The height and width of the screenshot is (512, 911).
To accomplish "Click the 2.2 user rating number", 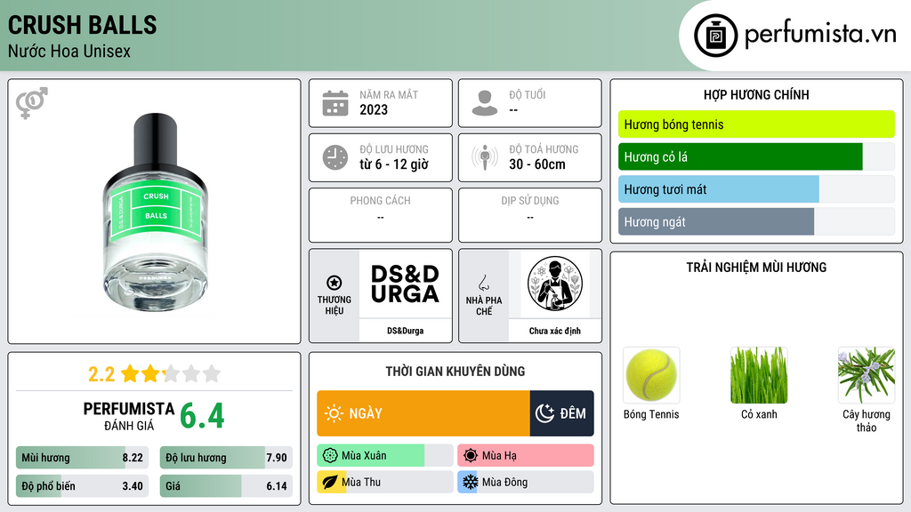I will pos(101,374).
